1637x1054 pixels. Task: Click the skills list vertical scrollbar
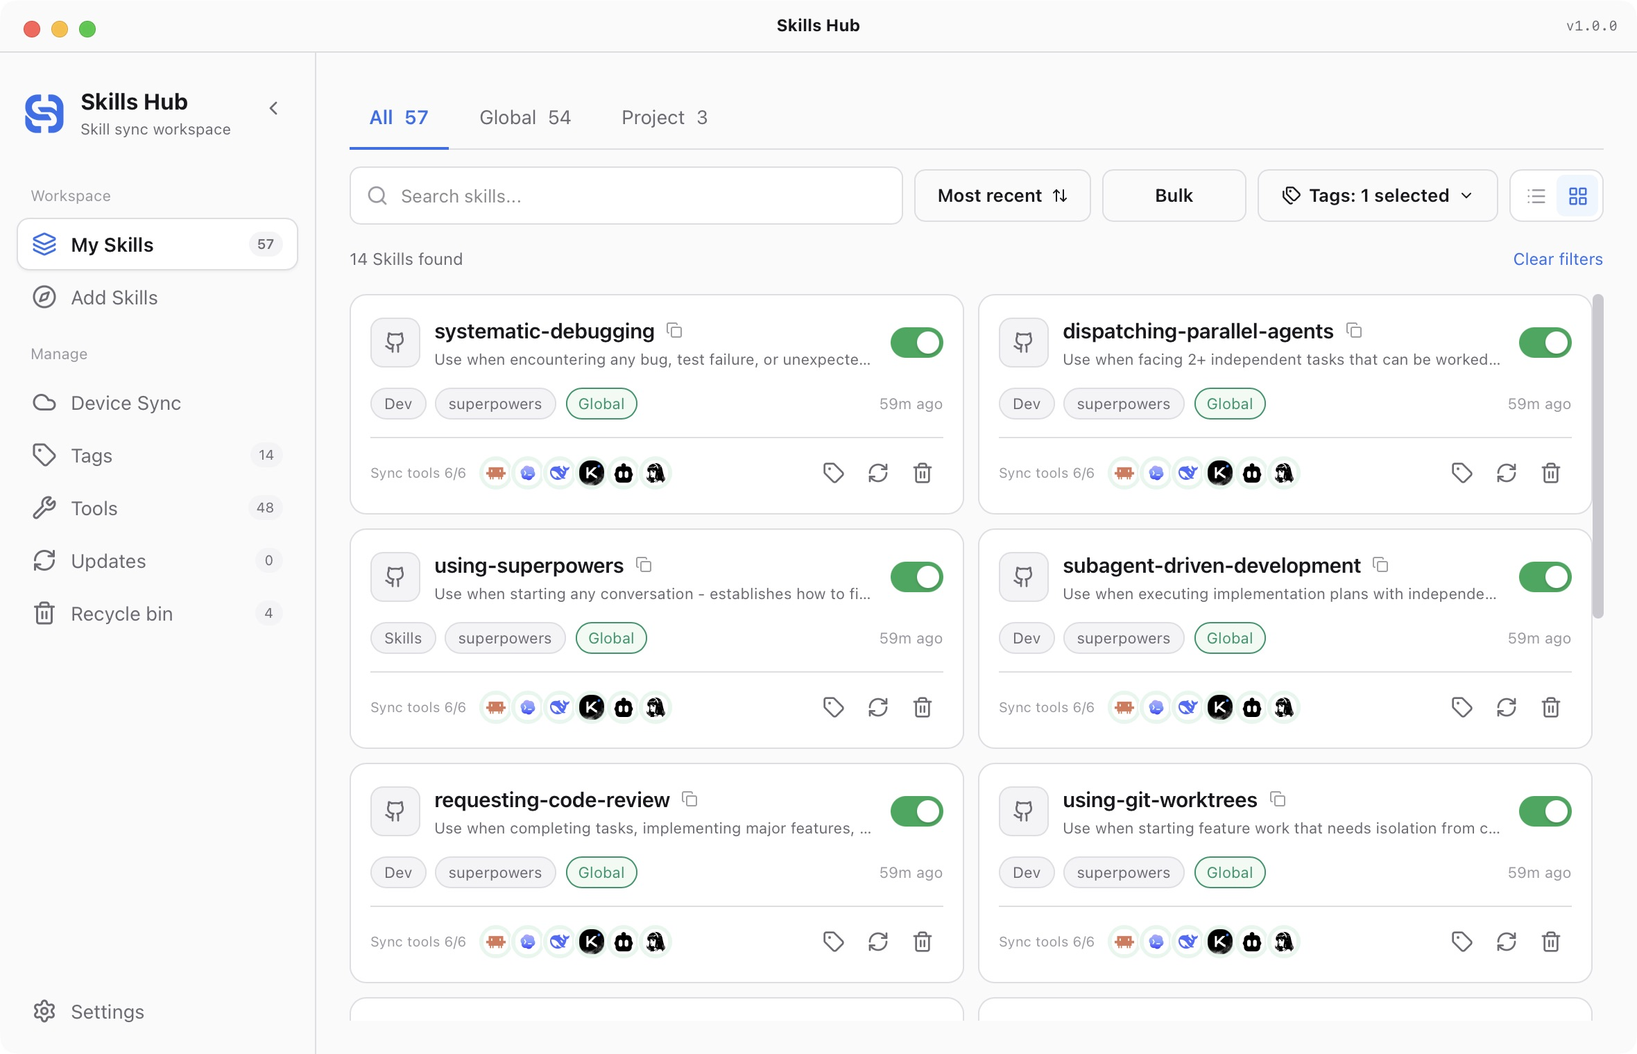coord(1598,456)
